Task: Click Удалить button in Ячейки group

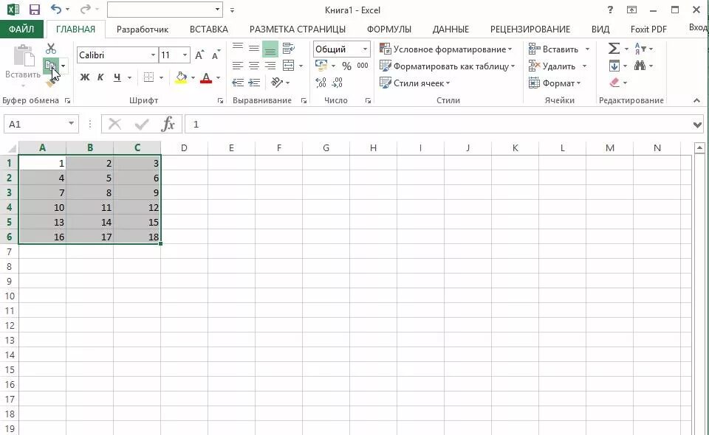Action: [552, 66]
